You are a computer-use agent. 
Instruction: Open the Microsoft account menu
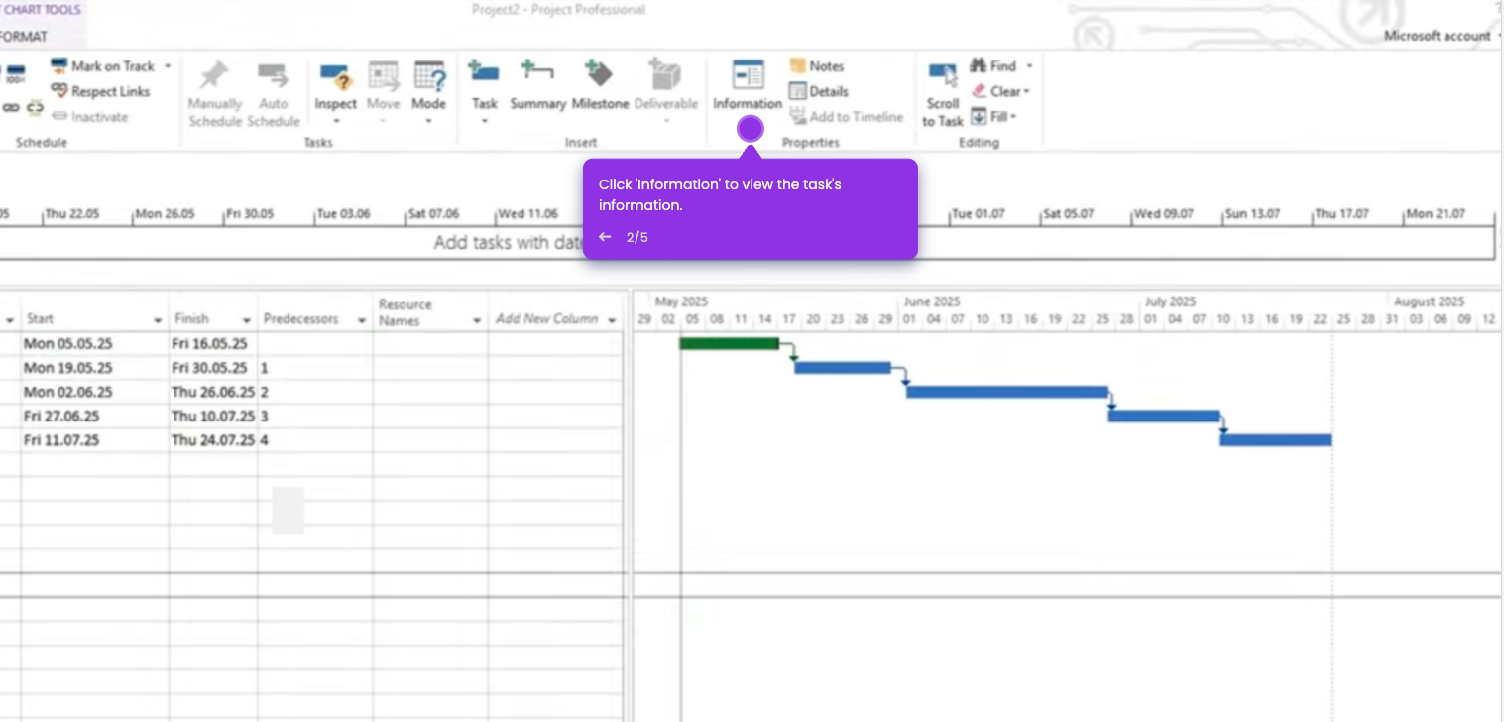pos(1443,36)
